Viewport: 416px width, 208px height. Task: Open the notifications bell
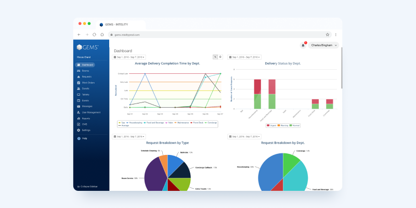point(303,45)
